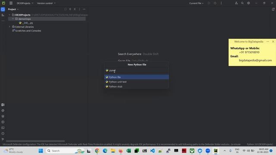Open the sticky note options ellipsis
Viewport: 276px width, 155px height.
(268, 42)
